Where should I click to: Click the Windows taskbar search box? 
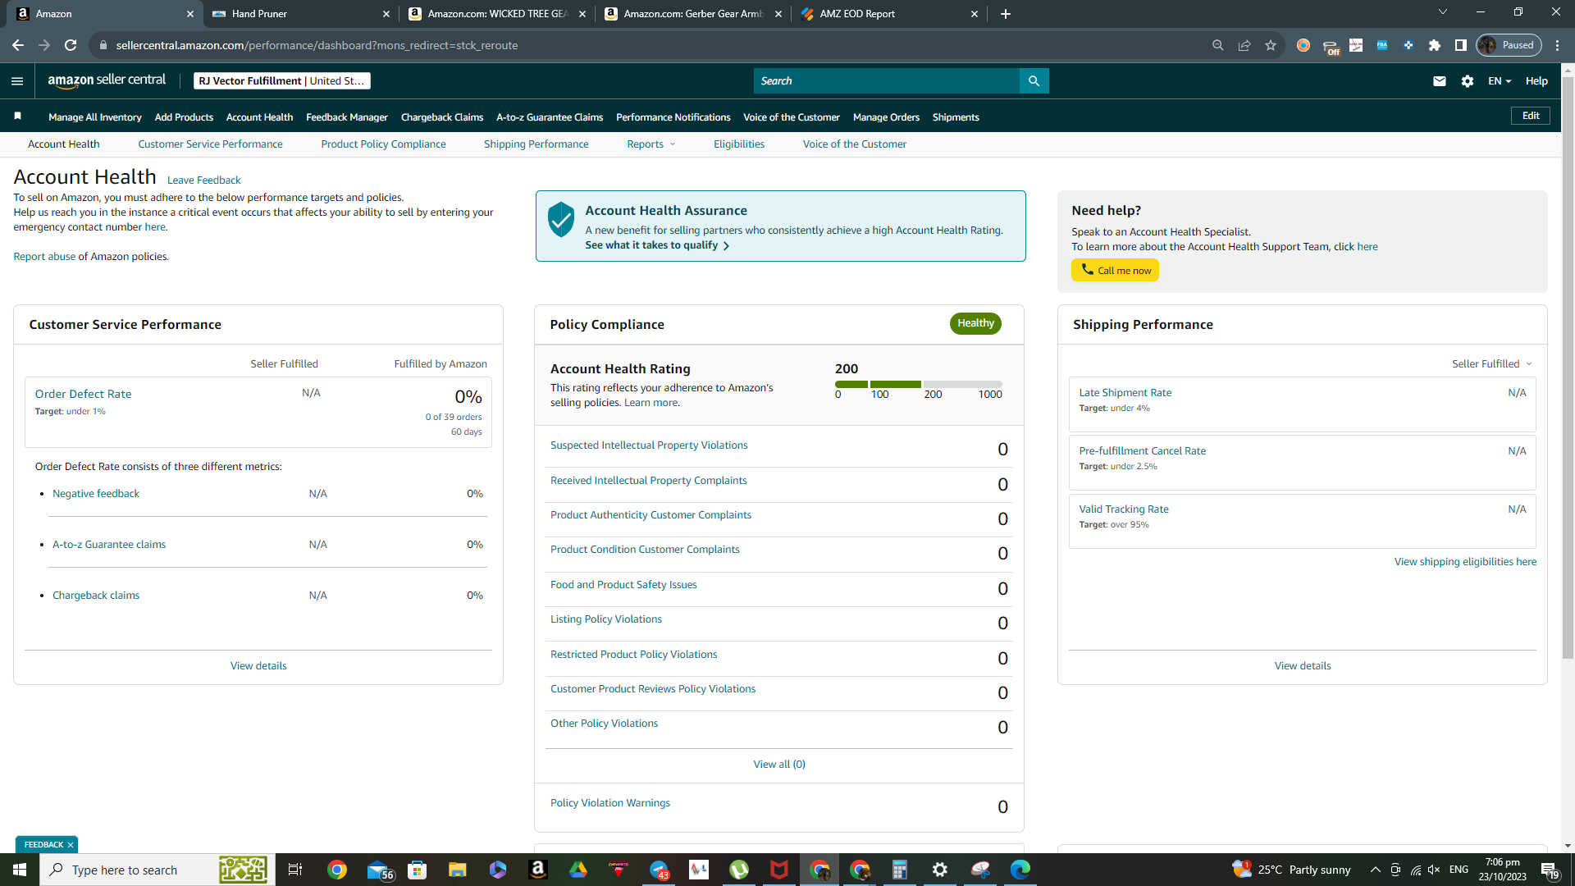[x=157, y=870]
